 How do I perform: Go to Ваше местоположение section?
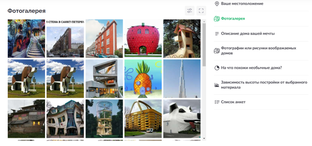click(x=242, y=4)
